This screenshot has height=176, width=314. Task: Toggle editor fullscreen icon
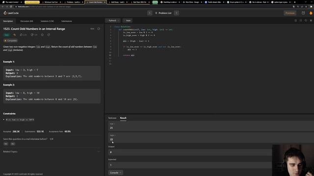pyautogui.click(x=311, y=21)
